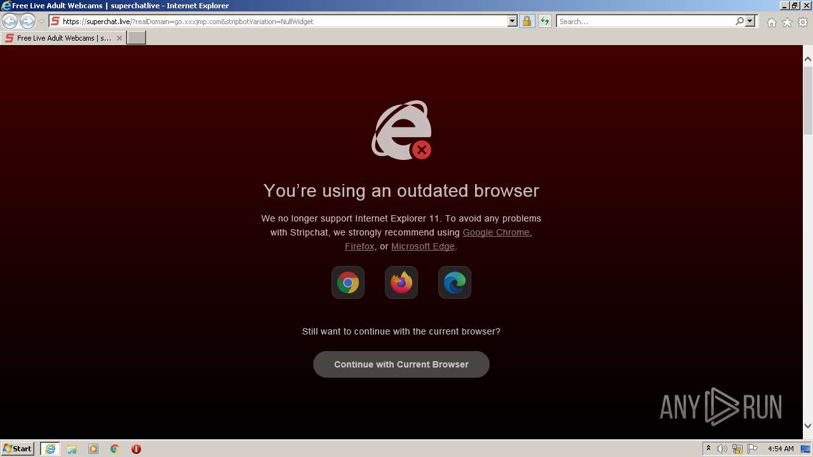Open the Tools gear icon
The width and height of the screenshot is (813, 457).
pyautogui.click(x=803, y=22)
